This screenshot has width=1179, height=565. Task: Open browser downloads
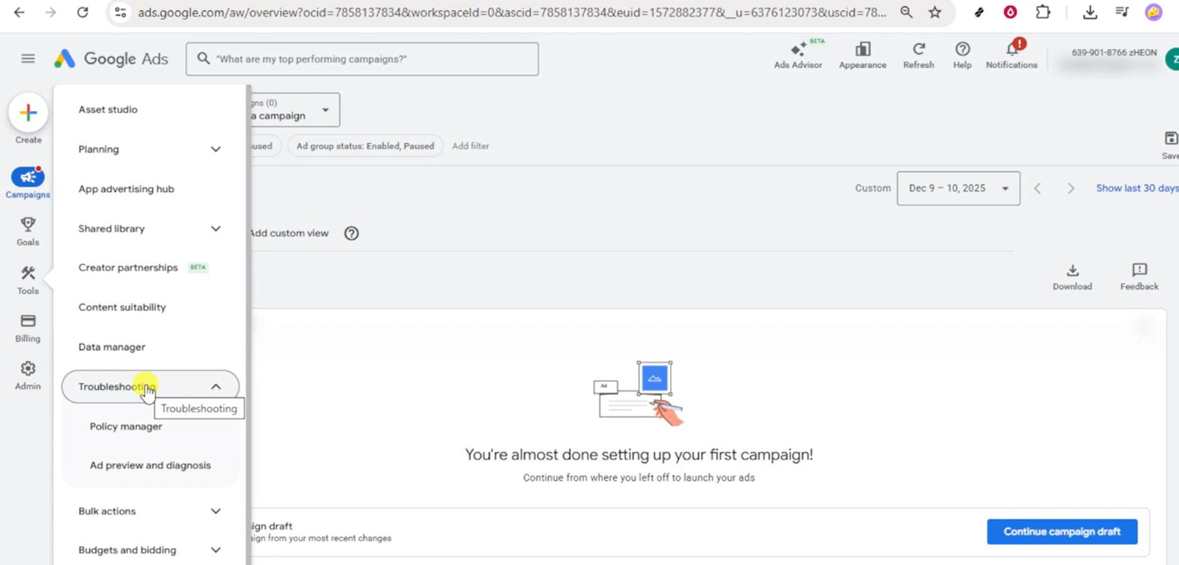(x=1090, y=12)
